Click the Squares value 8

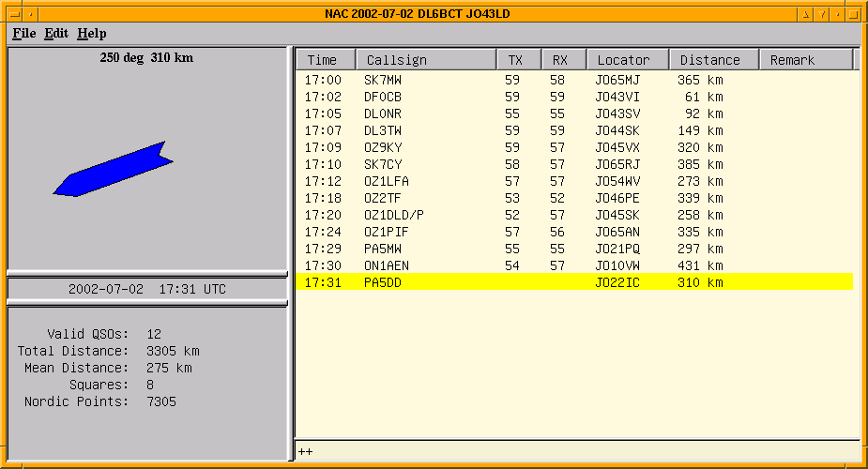(x=150, y=385)
